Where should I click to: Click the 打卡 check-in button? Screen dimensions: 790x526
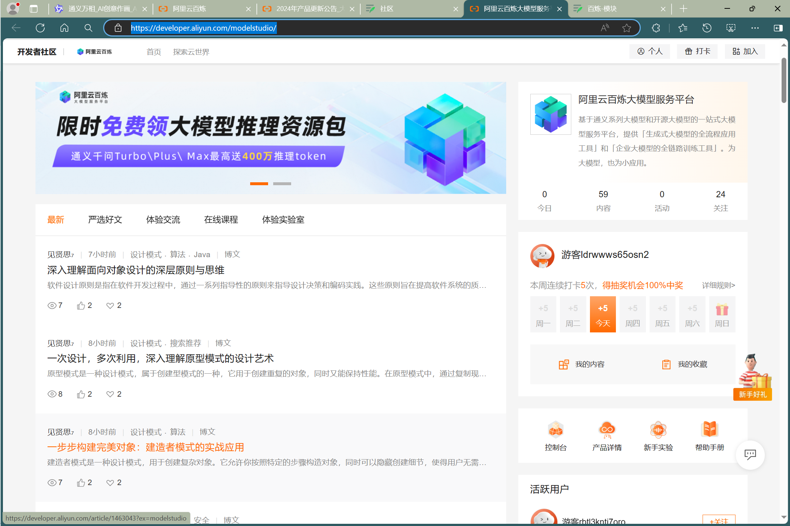[x=697, y=52]
